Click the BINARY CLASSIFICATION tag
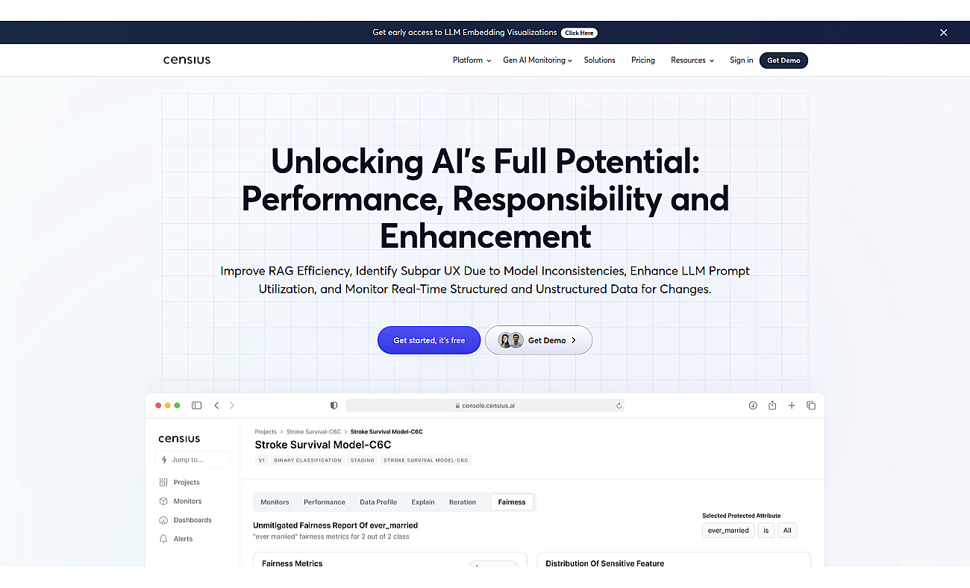 tap(307, 460)
